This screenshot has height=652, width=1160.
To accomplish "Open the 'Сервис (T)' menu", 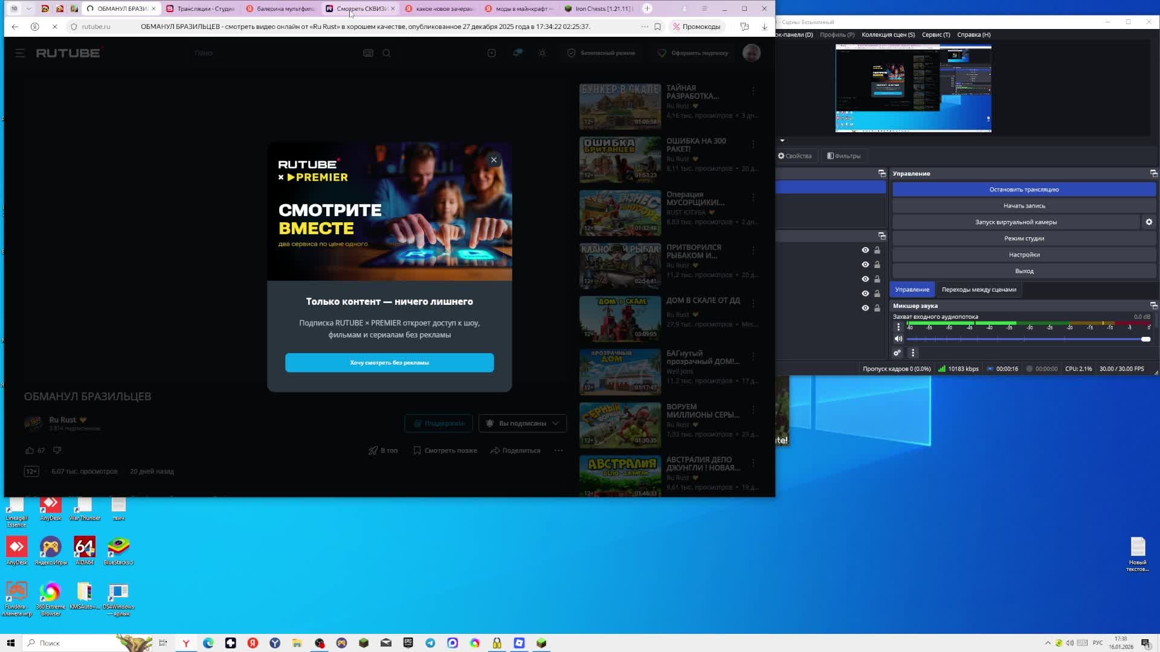I will point(936,34).
